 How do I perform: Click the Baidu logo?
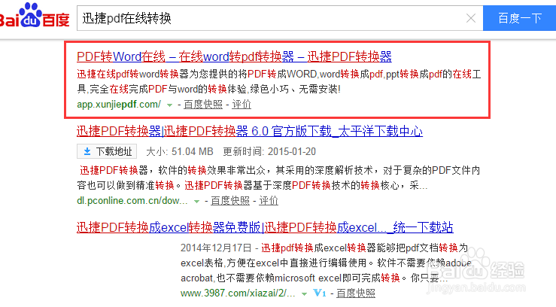click(x=35, y=16)
